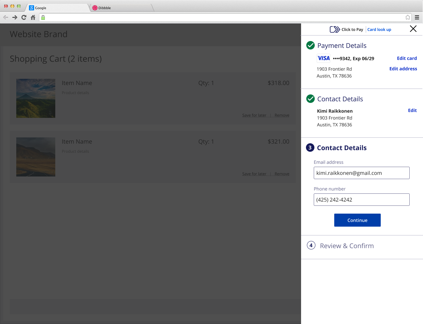Go to the browser home icon

tap(33, 18)
